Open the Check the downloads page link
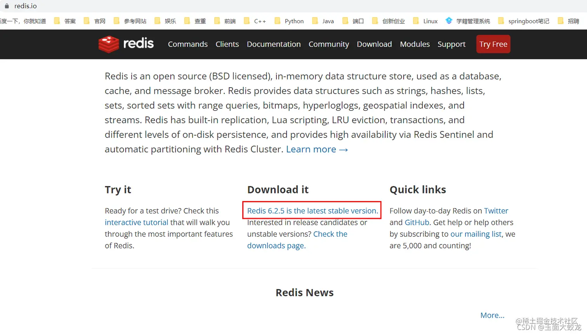This screenshot has height=334, width=587. tap(297, 240)
